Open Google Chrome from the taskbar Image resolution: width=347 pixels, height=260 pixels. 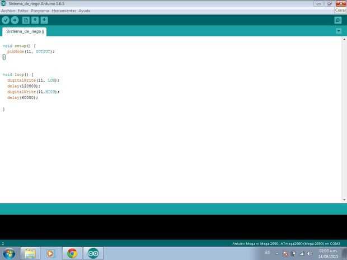(72, 253)
